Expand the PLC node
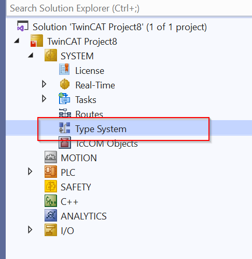The height and width of the screenshot is (259, 252). (30, 172)
